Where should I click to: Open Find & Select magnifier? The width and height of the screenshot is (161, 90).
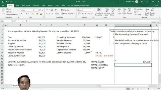[152, 12]
